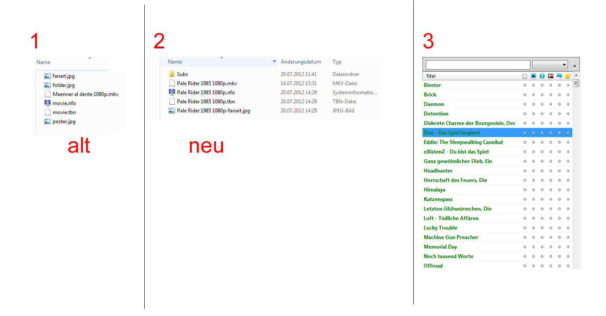The height and width of the screenshot is (316, 606).
Task: Click the Subs folder name
Action: pos(182,74)
